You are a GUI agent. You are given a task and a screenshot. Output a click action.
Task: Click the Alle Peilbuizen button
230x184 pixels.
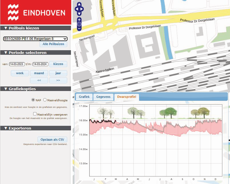(x=53, y=44)
